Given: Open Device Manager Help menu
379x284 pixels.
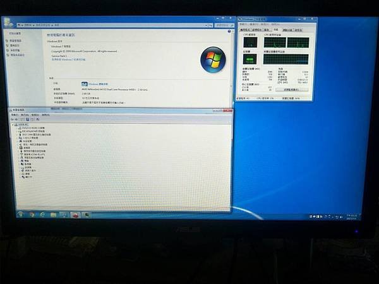Looking at the screenshot, I should (x=45, y=115).
